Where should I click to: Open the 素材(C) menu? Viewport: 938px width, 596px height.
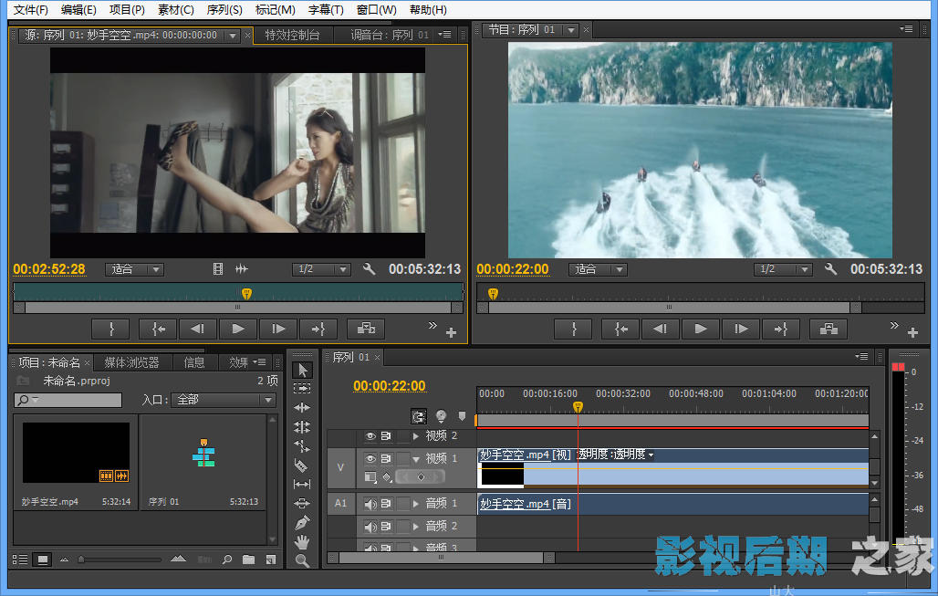coord(174,10)
